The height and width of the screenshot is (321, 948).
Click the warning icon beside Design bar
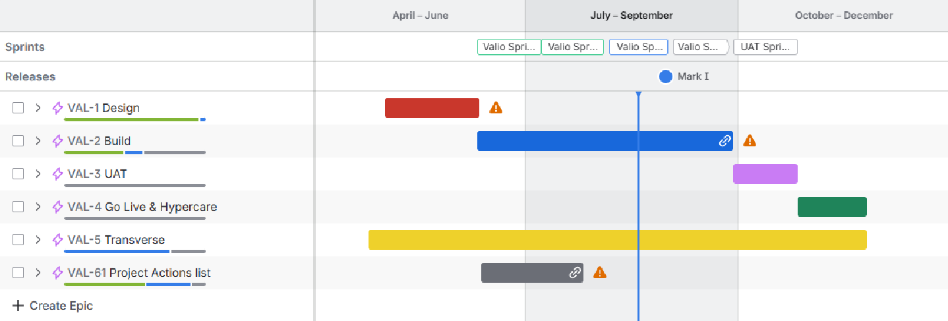pyautogui.click(x=496, y=108)
